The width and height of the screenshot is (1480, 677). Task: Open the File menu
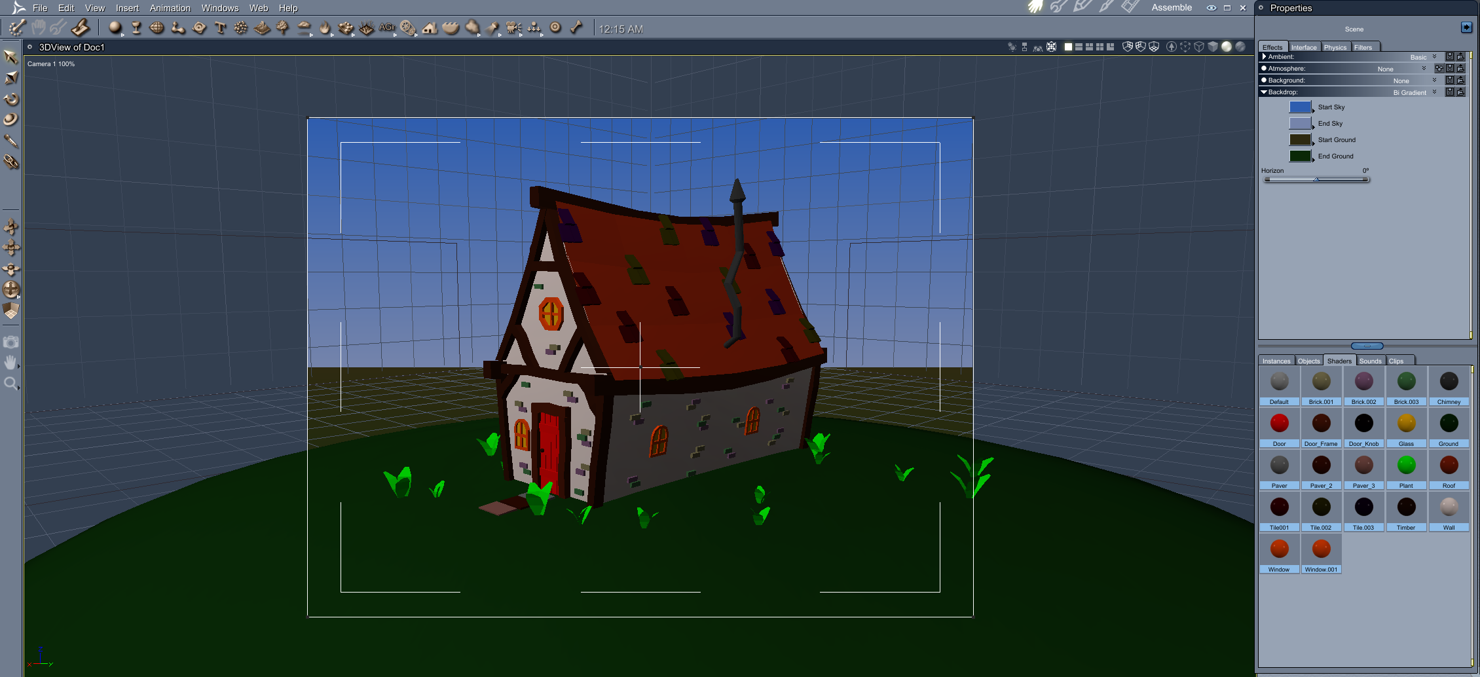(x=40, y=8)
